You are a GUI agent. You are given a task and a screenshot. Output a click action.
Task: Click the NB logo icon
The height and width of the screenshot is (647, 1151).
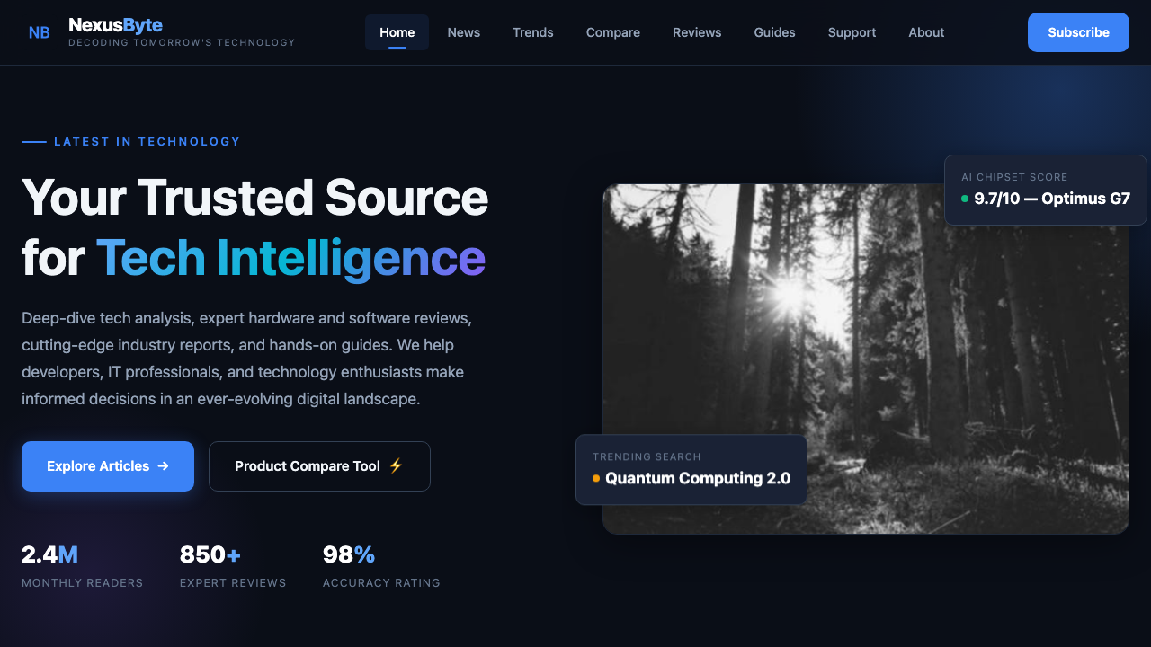click(40, 32)
